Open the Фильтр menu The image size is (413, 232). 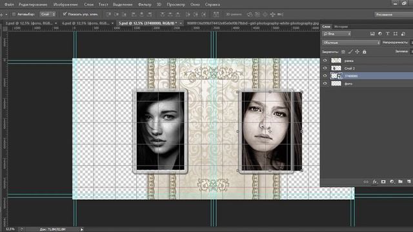point(145,5)
